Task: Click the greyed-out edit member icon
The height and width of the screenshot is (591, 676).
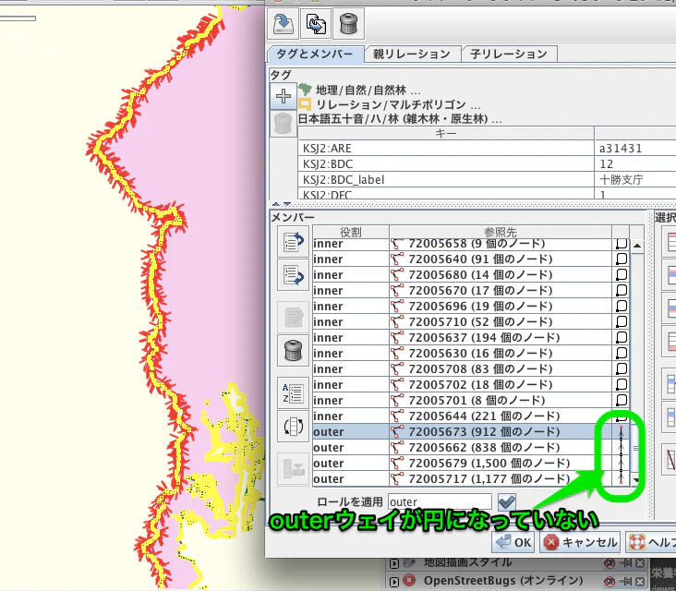Action: click(293, 318)
